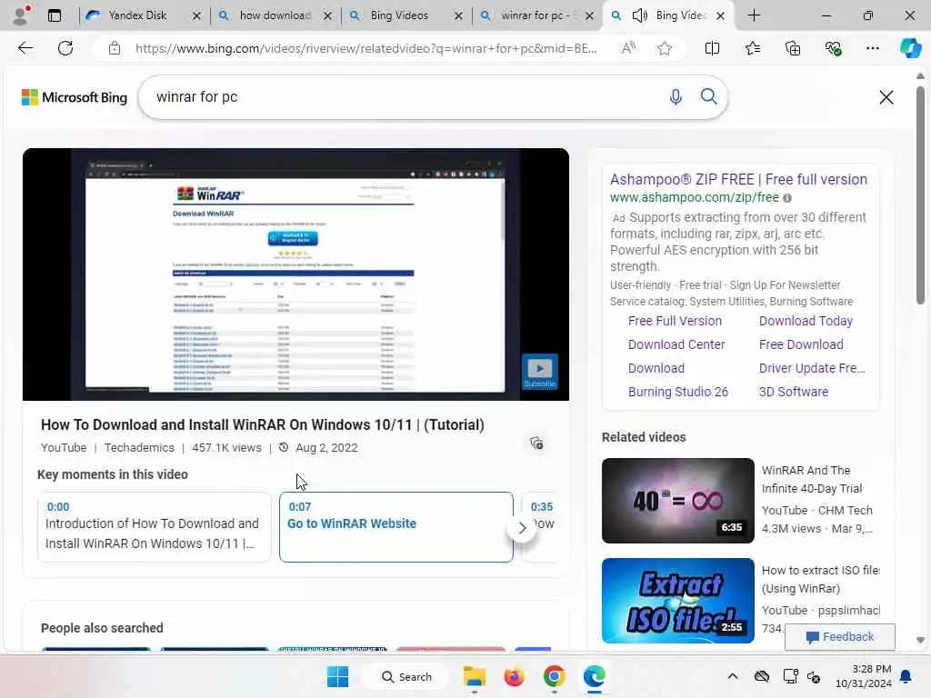Activate the Read aloud icon
931x698 pixels.
click(628, 48)
